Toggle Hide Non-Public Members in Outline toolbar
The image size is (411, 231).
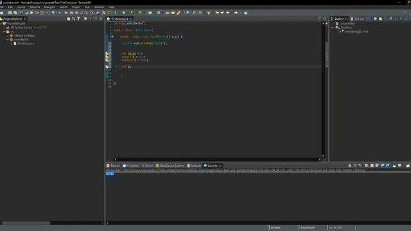coord(401,19)
